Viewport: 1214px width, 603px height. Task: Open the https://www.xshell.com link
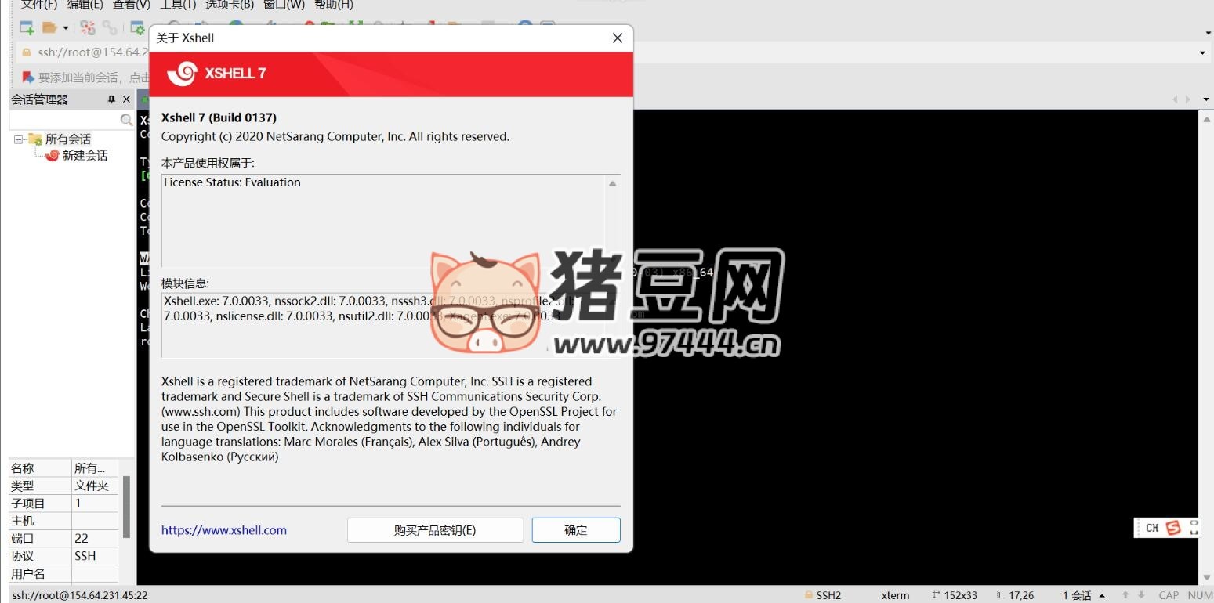click(x=223, y=530)
